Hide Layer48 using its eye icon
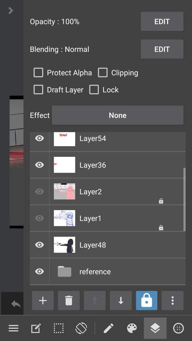The width and height of the screenshot is (192, 341). [39, 245]
